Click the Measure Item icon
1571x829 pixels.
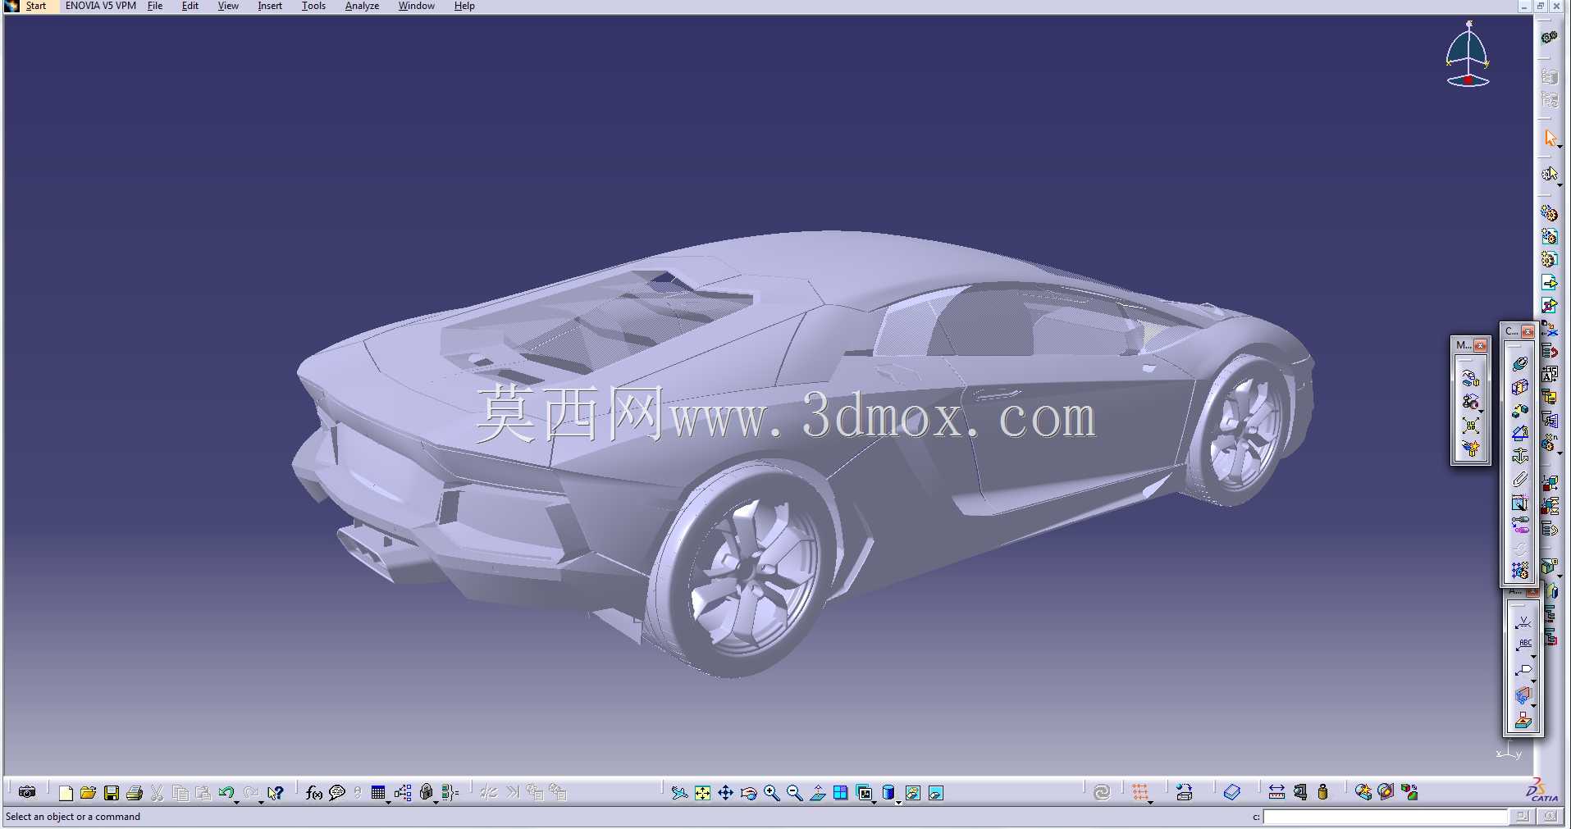point(1299,792)
